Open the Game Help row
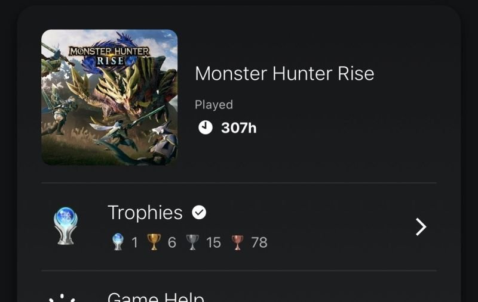The width and height of the screenshot is (478, 302). (x=156, y=297)
